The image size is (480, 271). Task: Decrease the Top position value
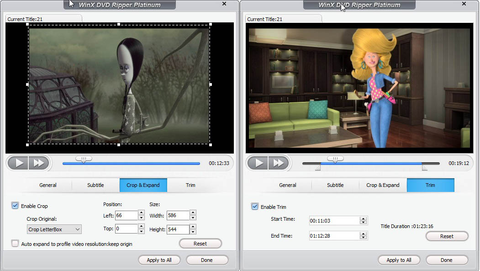[141, 231]
